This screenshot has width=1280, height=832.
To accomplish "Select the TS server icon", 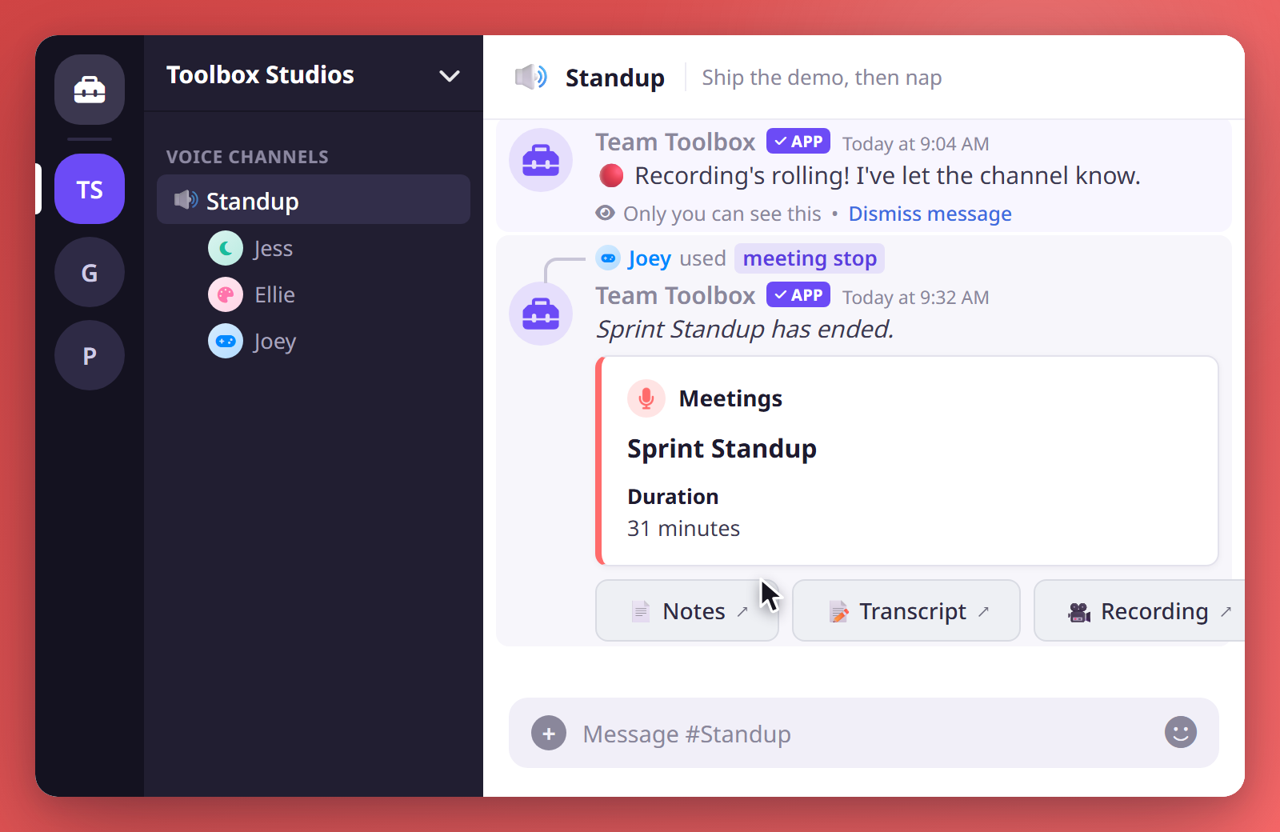I will (x=90, y=189).
